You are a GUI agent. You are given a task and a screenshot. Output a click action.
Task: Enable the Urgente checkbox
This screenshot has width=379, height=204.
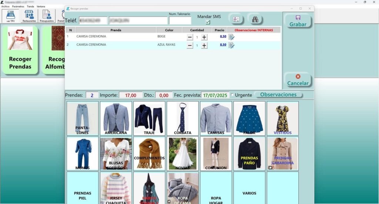(232, 95)
